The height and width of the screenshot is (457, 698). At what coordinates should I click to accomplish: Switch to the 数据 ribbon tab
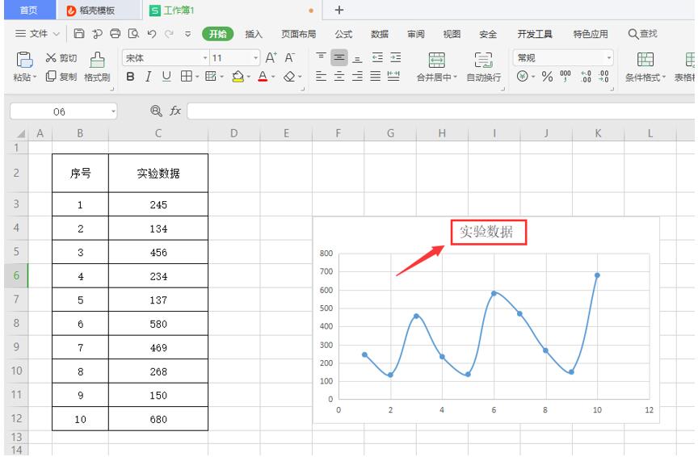pyautogui.click(x=379, y=34)
